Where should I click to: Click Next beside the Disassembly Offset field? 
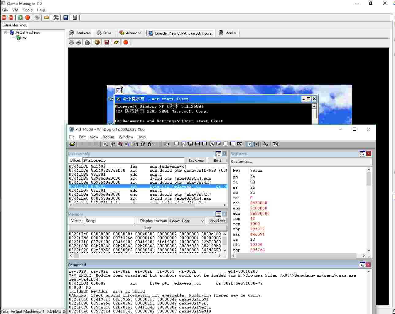(x=217, y=160)
